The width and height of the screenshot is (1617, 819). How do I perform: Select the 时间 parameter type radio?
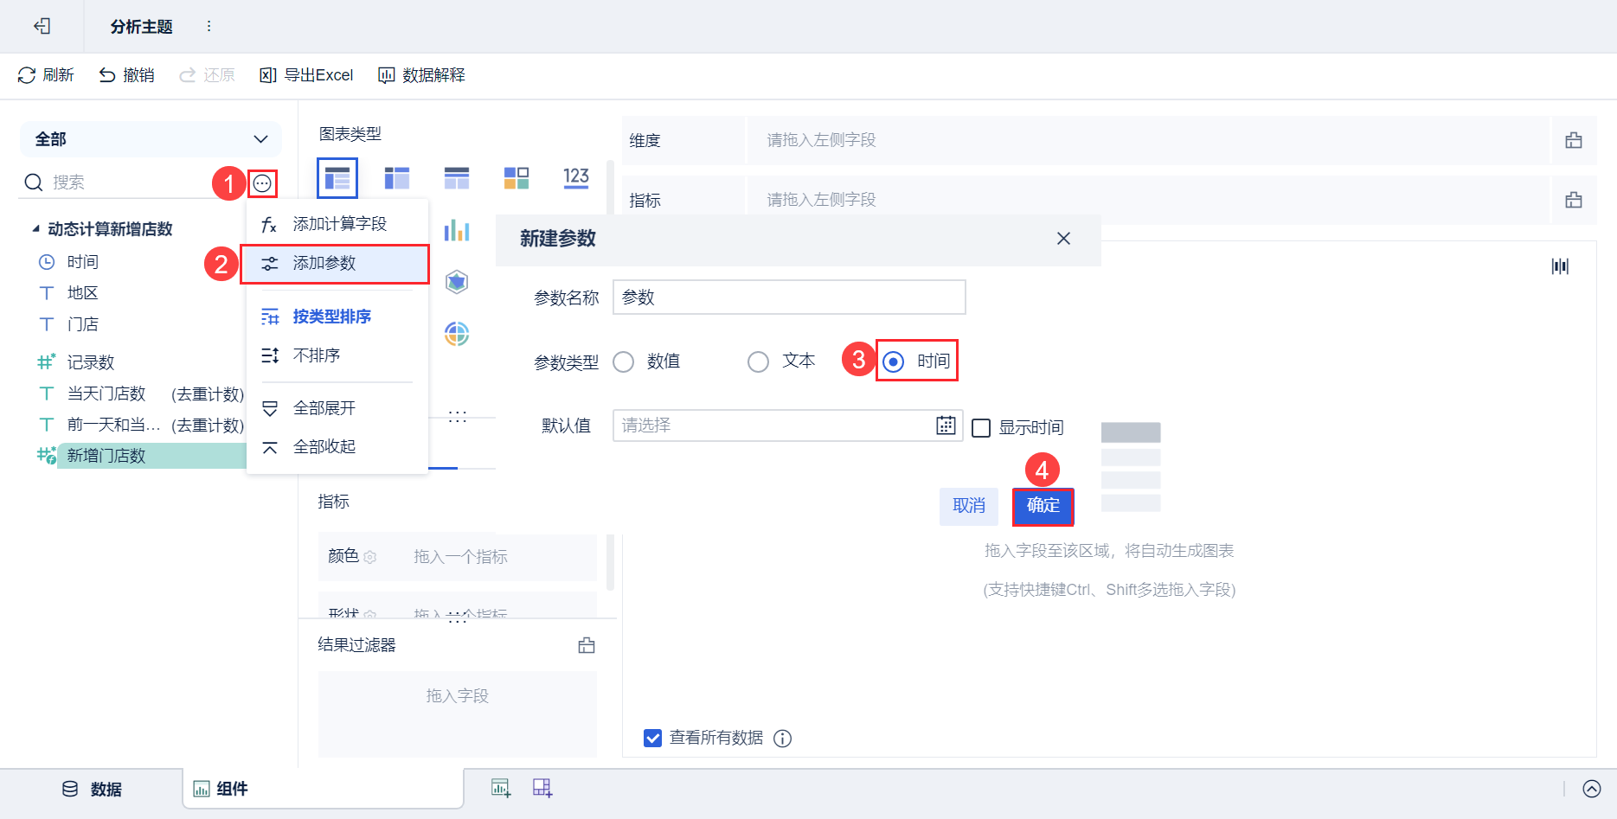coord(894,362)
